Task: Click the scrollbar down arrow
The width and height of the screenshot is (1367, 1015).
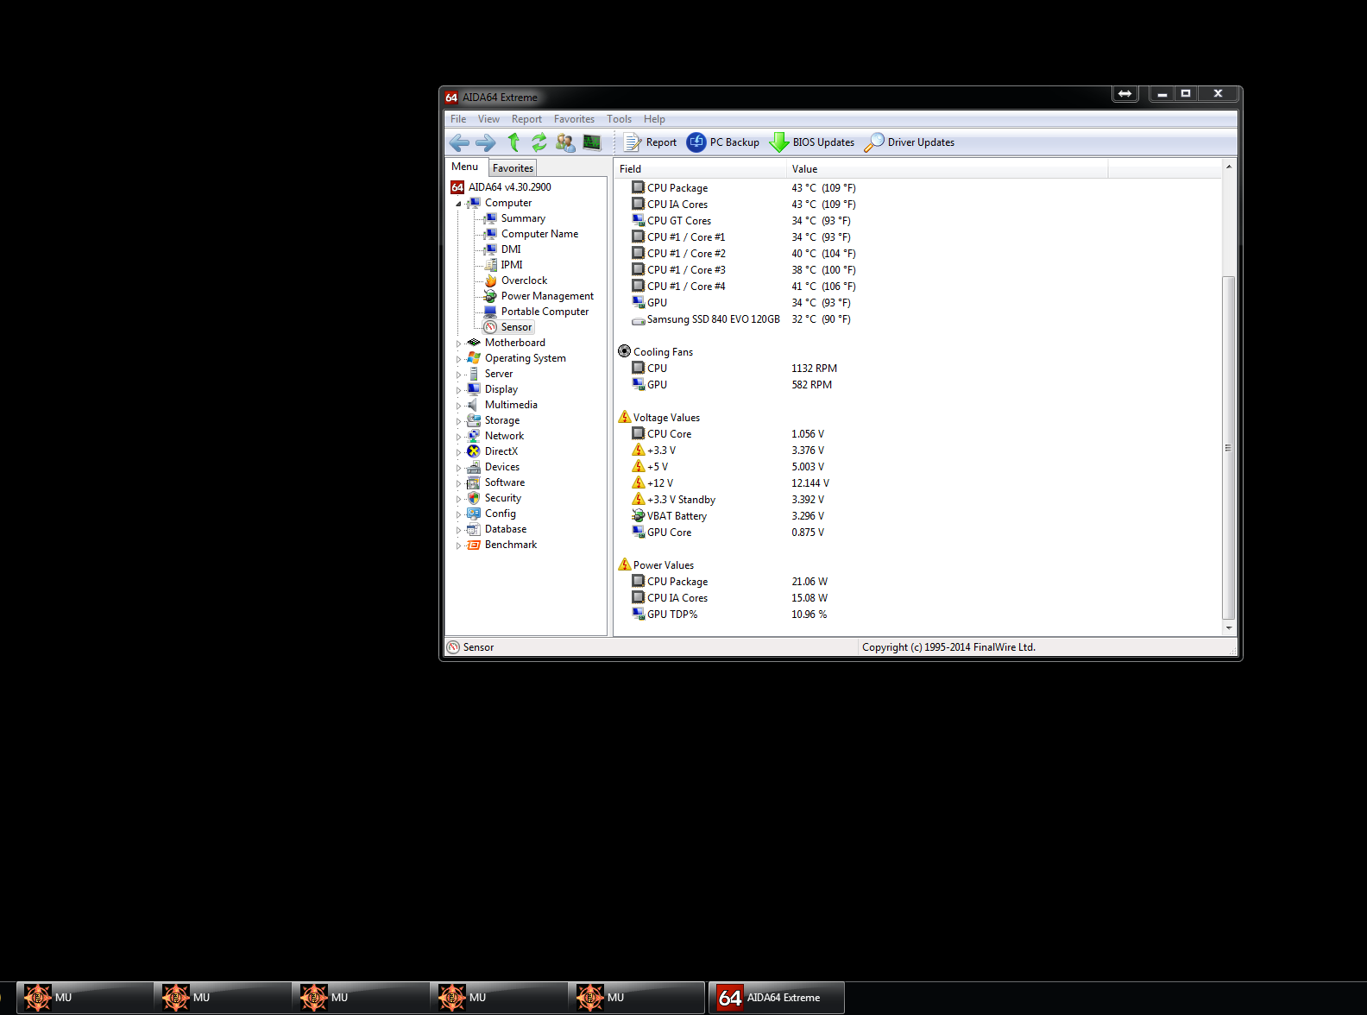Action: pos(1228,628)
